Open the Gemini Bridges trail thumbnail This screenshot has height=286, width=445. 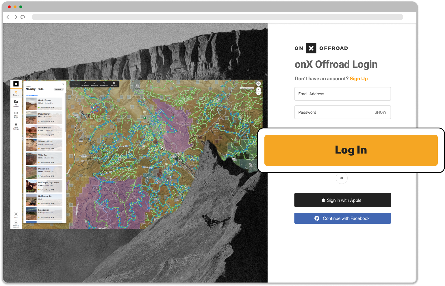[31, 104]
